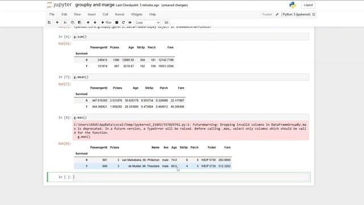Open the Insert menu
The height and width of the screenshot is (205, 364).
click(92, 14)
